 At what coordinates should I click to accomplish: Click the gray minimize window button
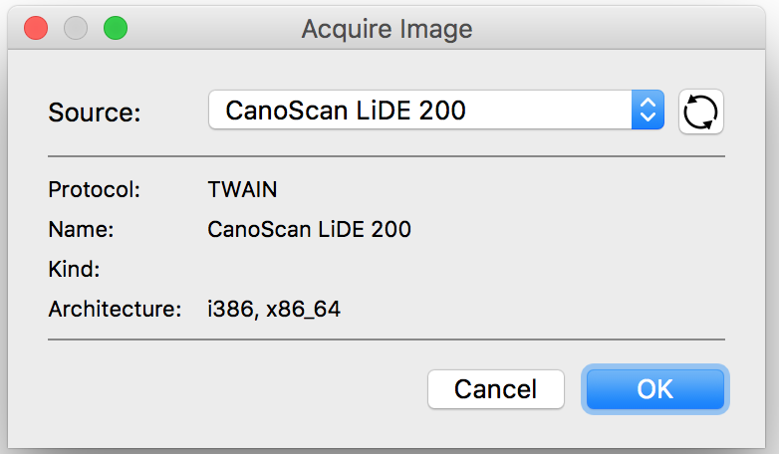pyautogui.click(x=76, y=28)
